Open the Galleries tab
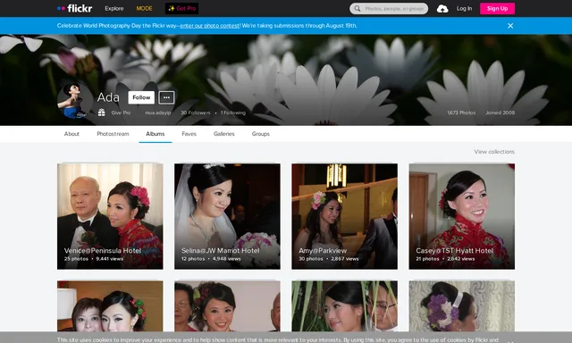This screenshot has height=343, width=572. click(x=224, y=134)
